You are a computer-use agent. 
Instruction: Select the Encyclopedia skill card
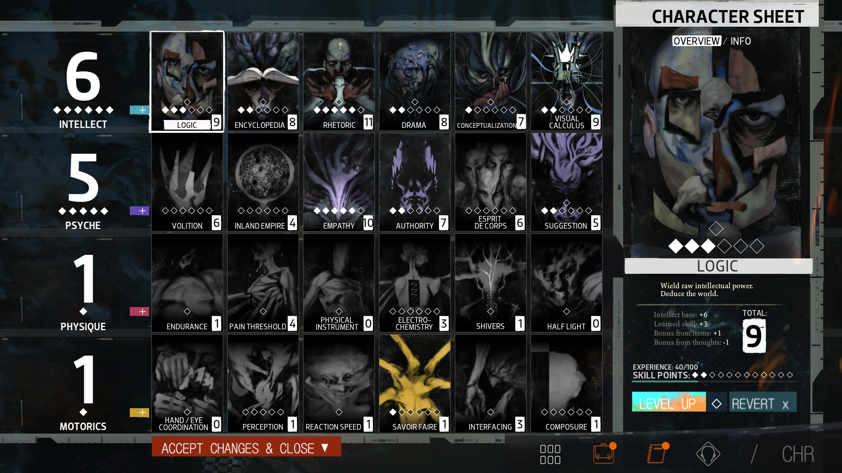coord(263,81)
